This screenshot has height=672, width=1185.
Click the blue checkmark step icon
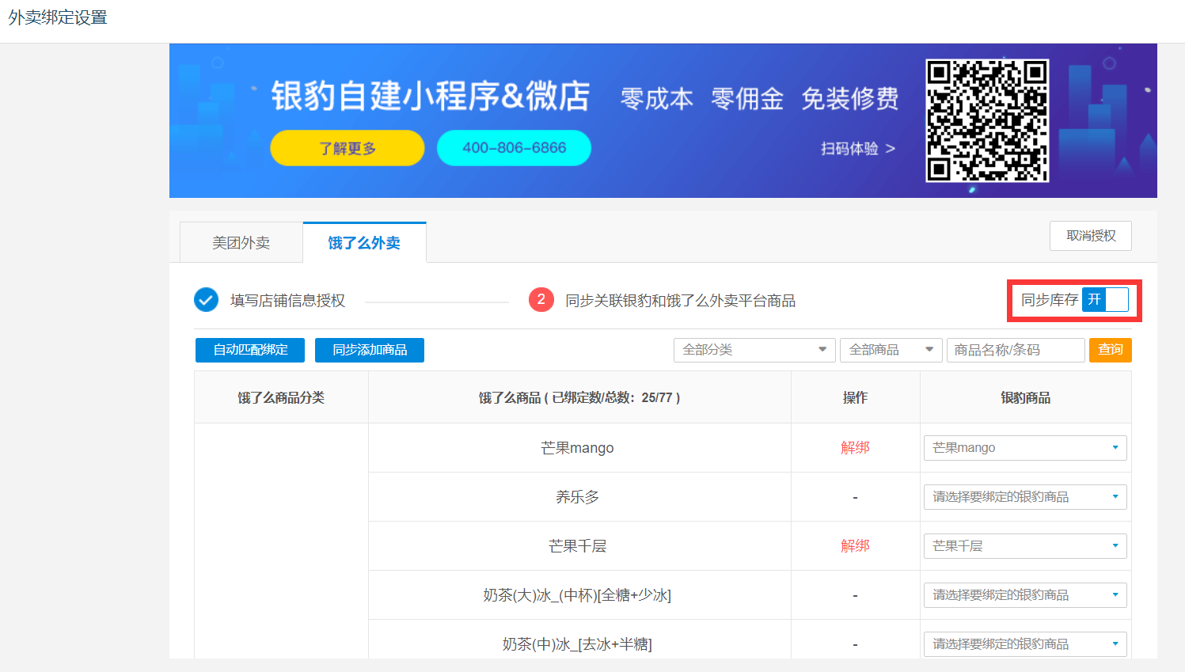coord(206,300)
